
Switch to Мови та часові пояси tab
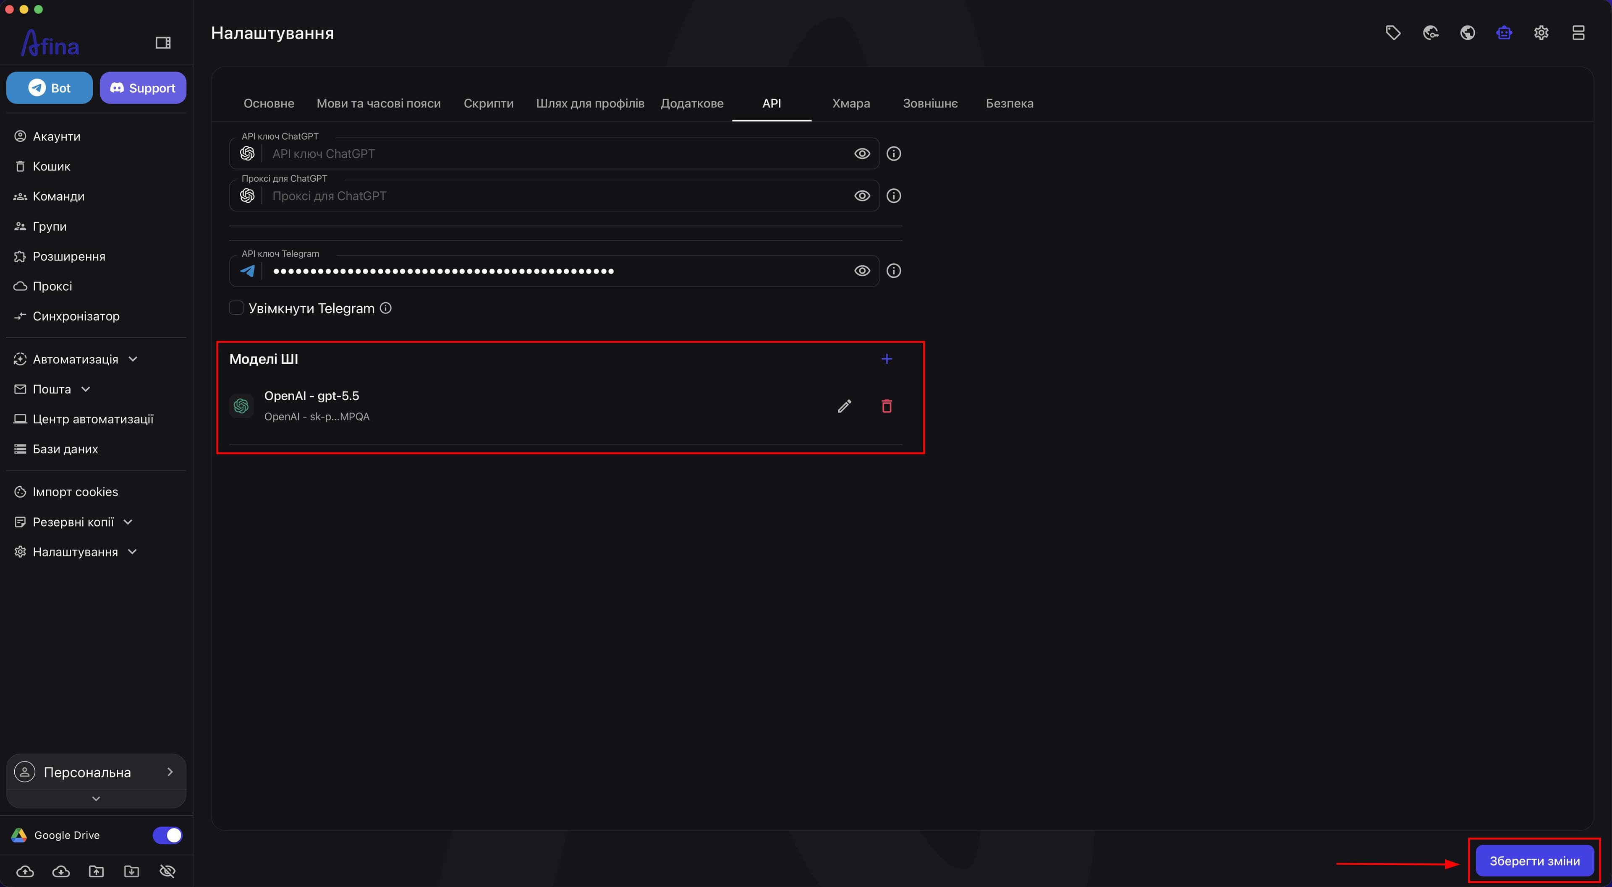pyautogui.click(x=379, y=103)
